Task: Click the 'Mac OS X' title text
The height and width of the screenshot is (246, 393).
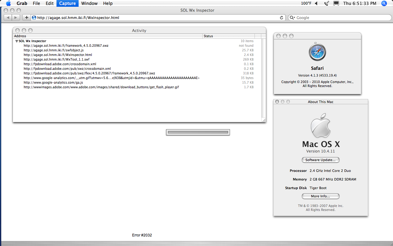Action: [x=321, y=144]
